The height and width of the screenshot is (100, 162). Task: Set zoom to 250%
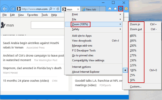142,46
